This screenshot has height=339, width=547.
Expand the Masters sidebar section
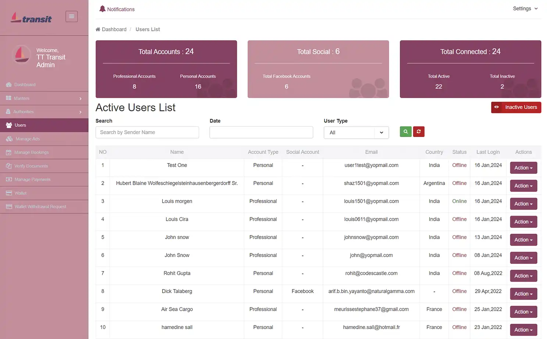22,98
